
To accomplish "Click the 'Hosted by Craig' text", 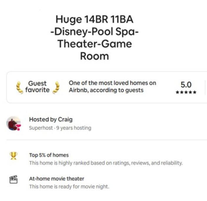I will click(x=51, y=119).
